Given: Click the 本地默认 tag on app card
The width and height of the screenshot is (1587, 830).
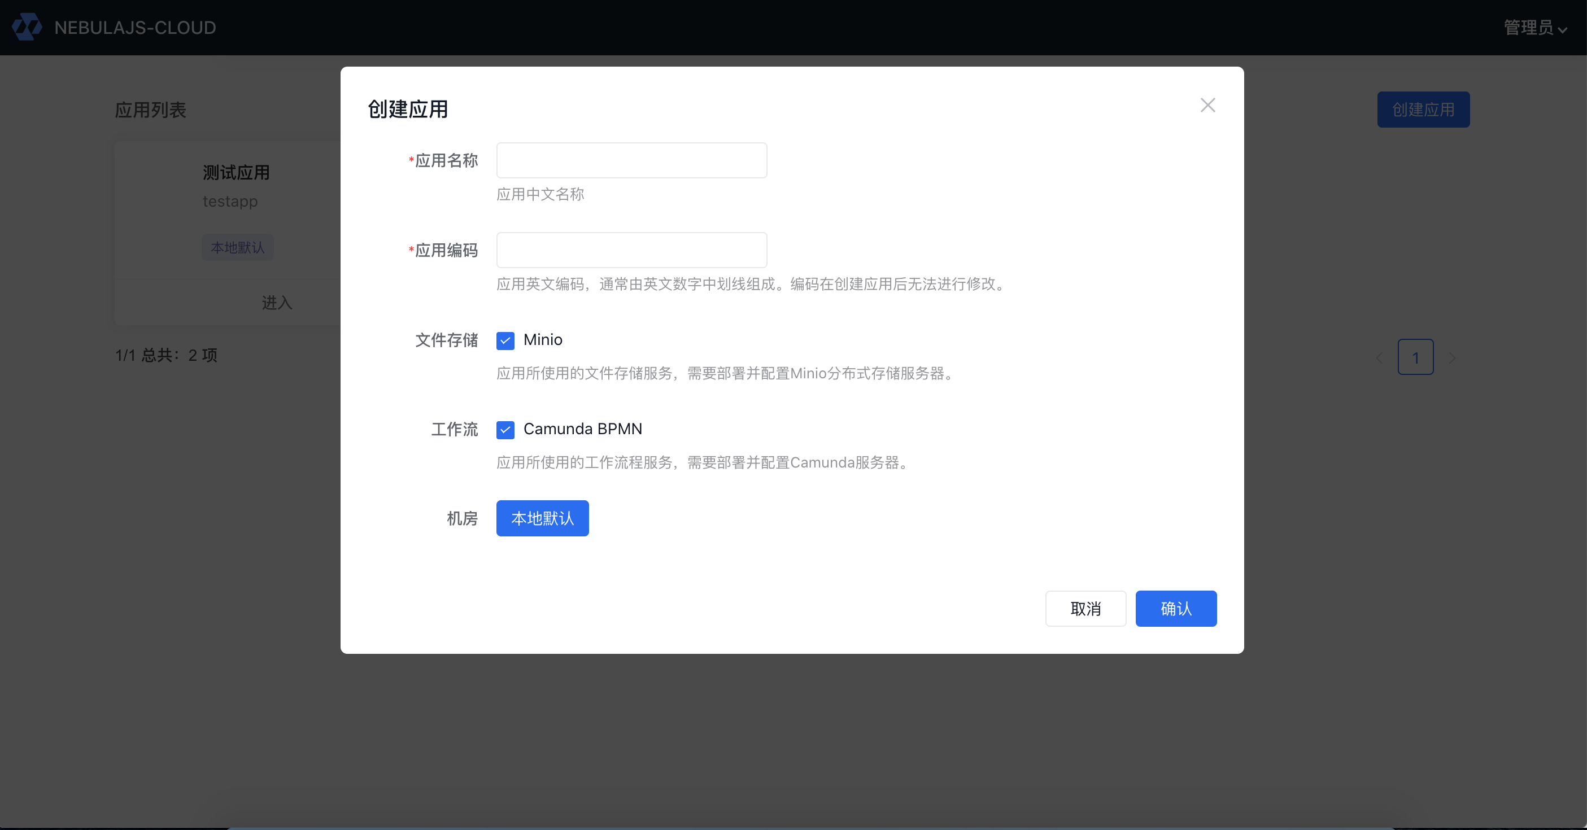Looking at the screenshot, I should [x=237, y=247].
